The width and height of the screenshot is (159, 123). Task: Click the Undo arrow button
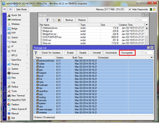click(x=5, y=9)
